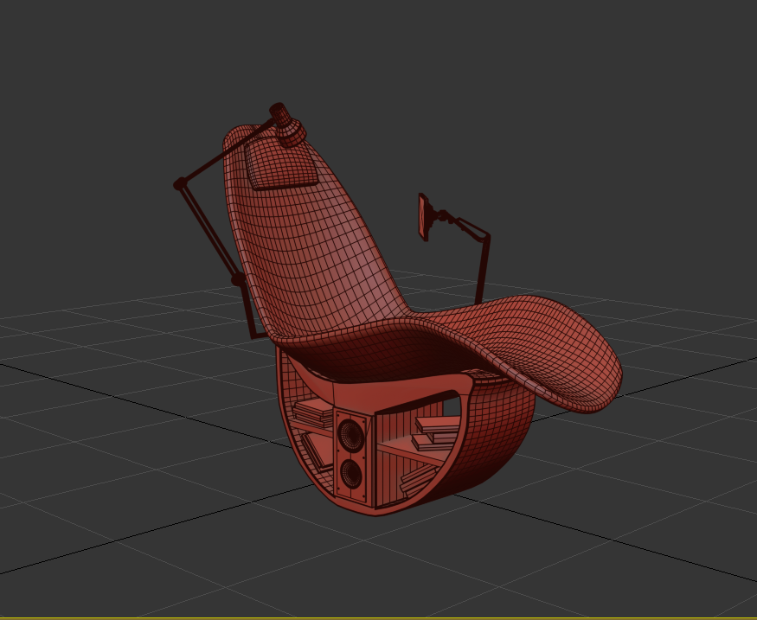Select the lamp's base post behind backrest
This screenshot has width=757, height=620.
254,320
